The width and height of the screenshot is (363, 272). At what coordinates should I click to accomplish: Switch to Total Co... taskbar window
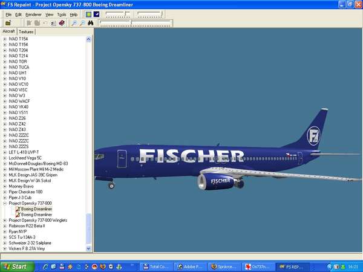tap(156, 267)
